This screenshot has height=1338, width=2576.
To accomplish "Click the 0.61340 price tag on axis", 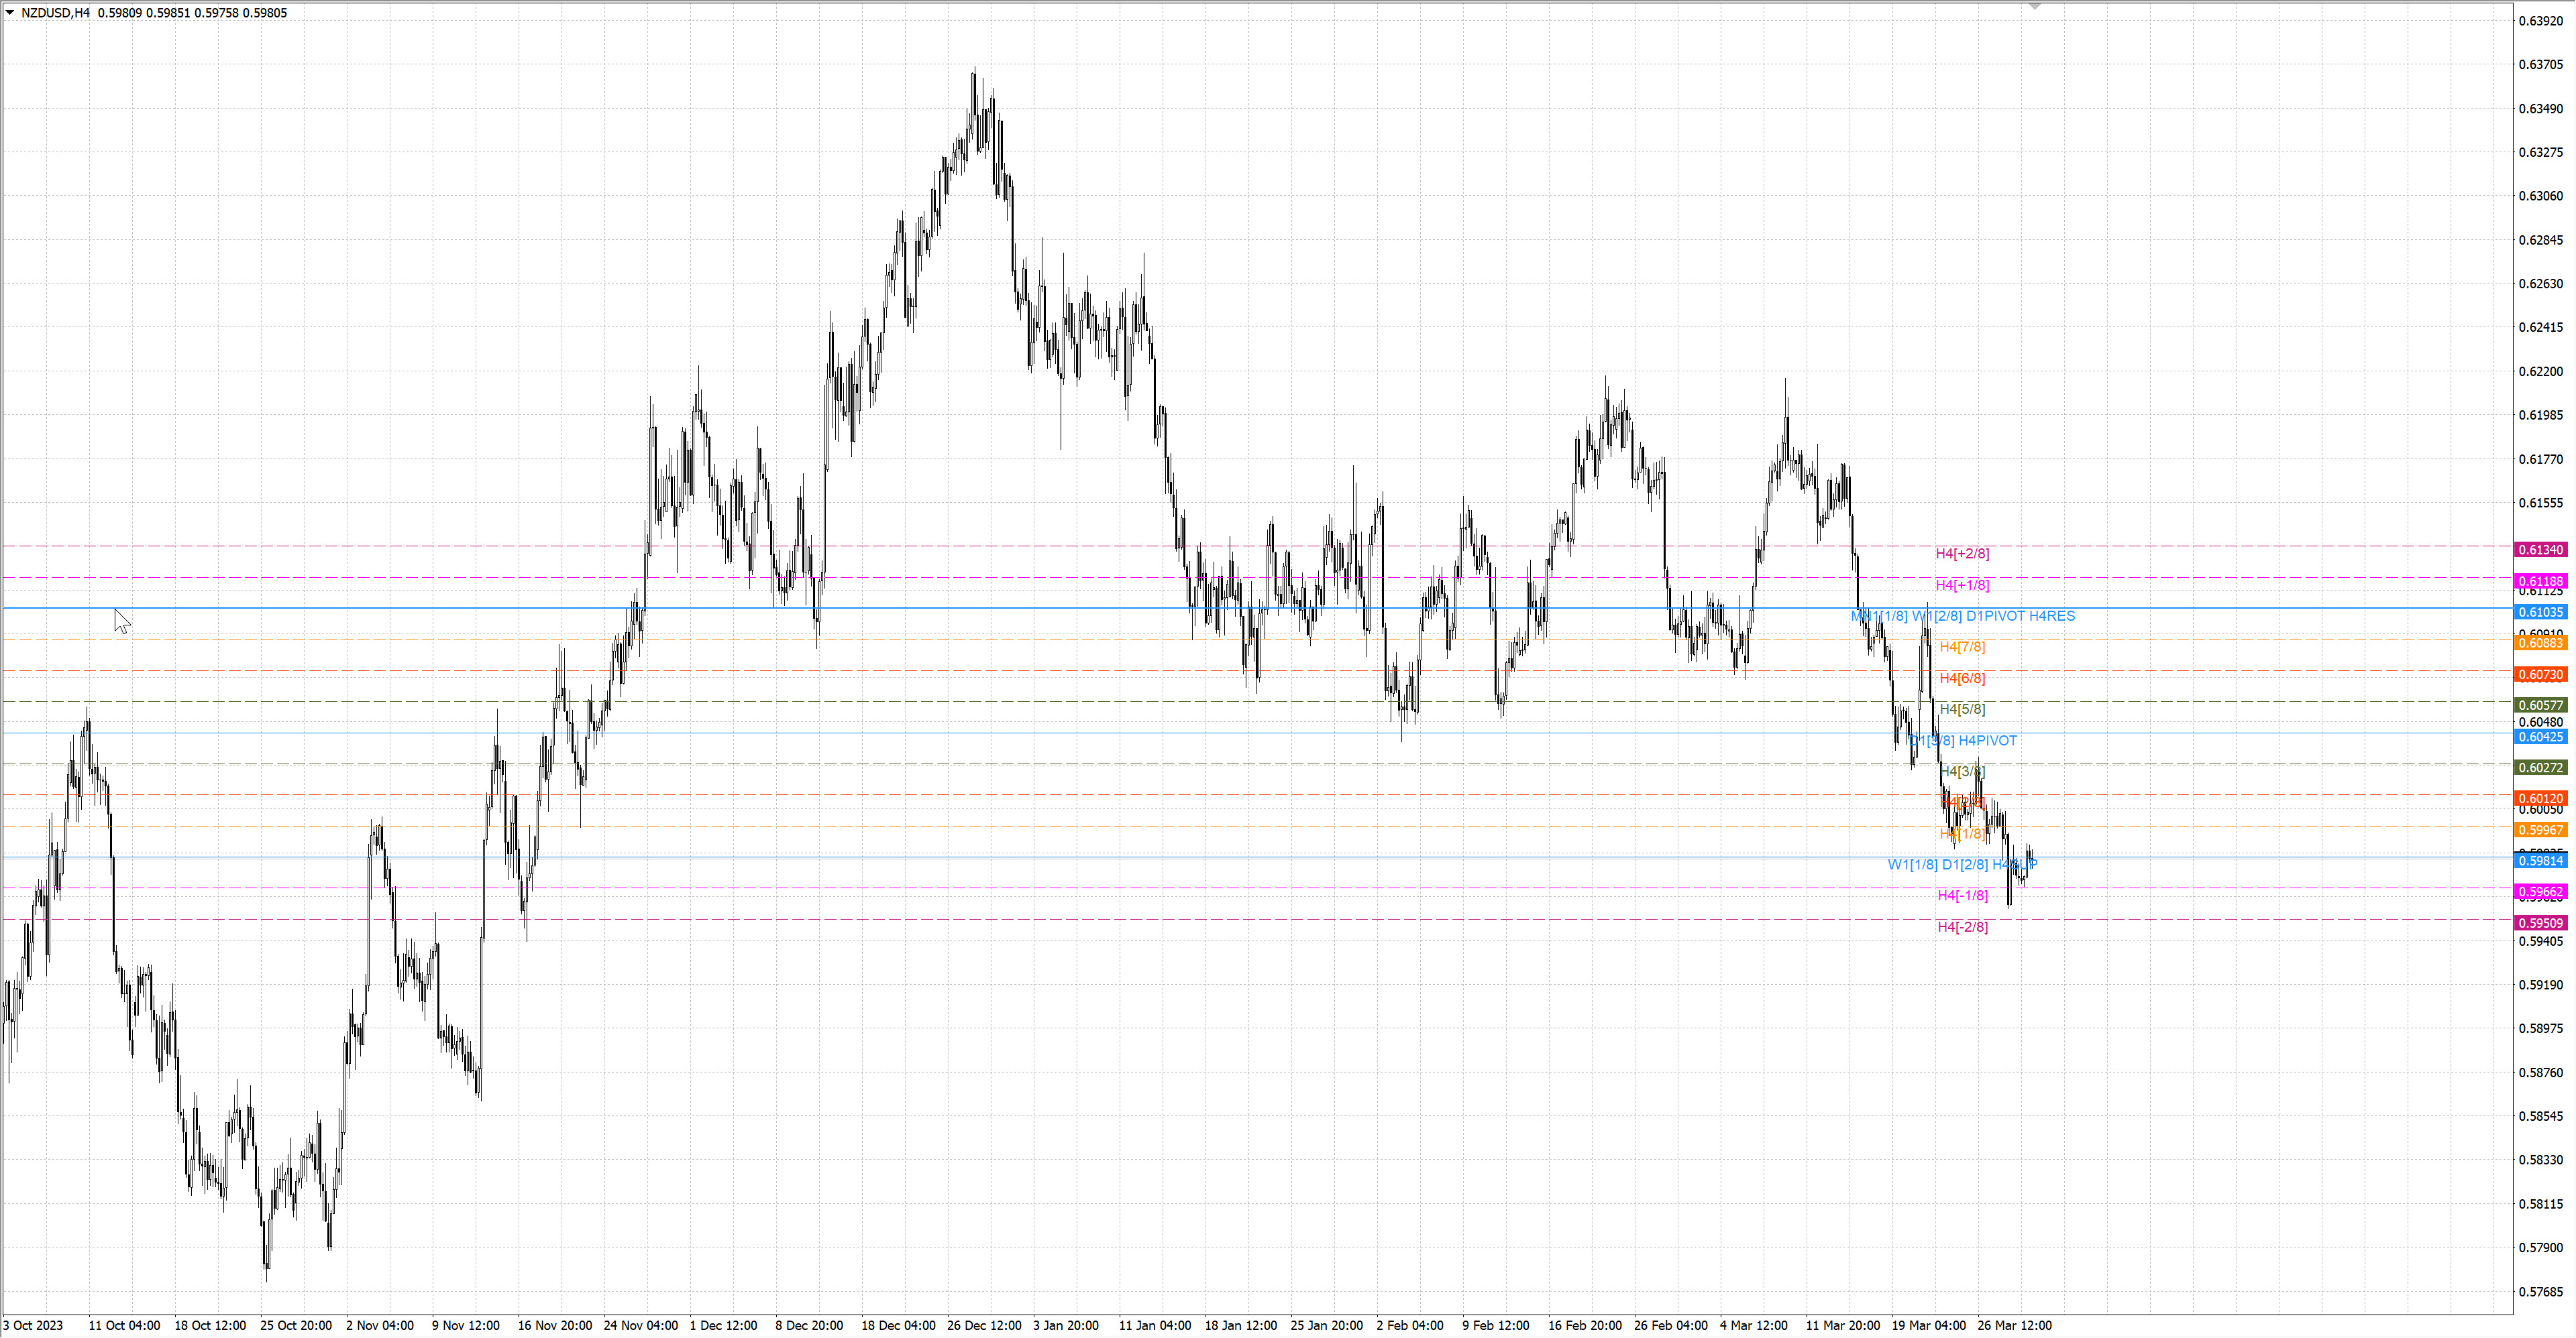I will click(x=2540, y=550).
